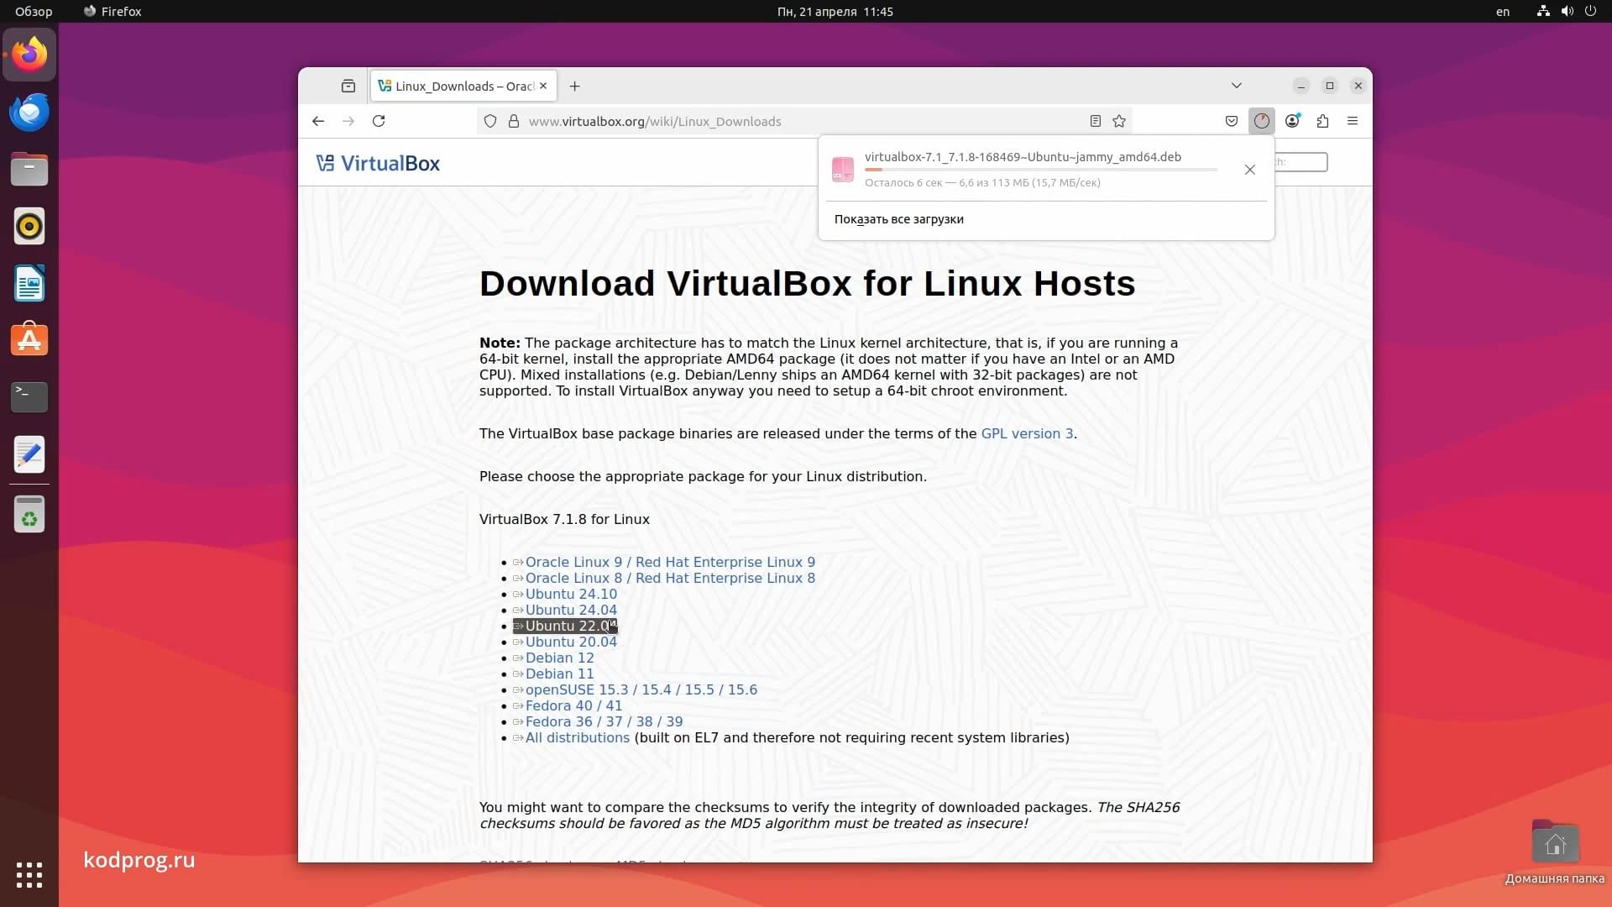The height and width of the screenshot is (907, 1612).
Task: Open Firefox from the dock
Action: click(29, 55)
